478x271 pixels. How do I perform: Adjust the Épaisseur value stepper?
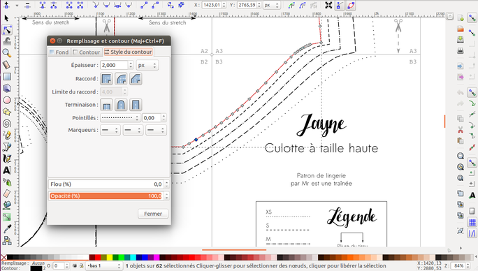coord(131,65)
